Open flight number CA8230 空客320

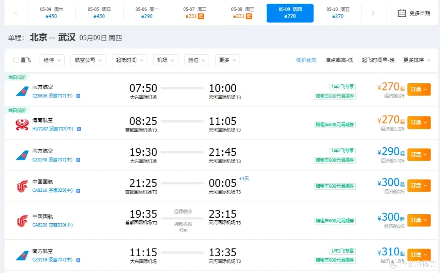[52, 225]
